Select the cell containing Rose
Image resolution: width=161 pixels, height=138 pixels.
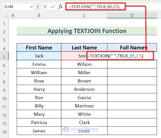[39, 81]
